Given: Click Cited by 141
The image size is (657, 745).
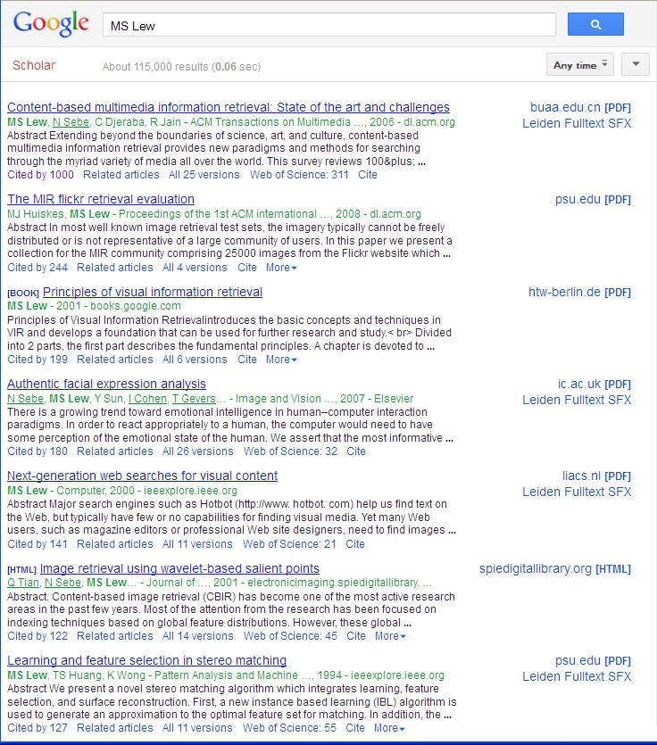Looking at the screenshot, I should (37, 544).
